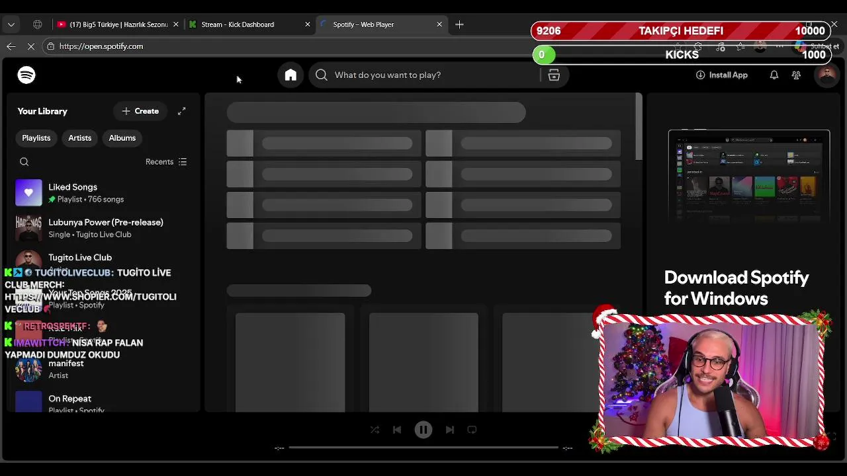Go to Spotify Home via house icon
847x476 pixels.
pos(290,75)
